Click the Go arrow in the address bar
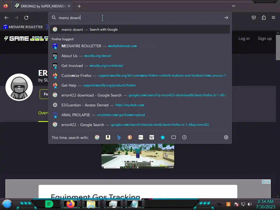This screenshot has width=280, height=210. point(226,18)
